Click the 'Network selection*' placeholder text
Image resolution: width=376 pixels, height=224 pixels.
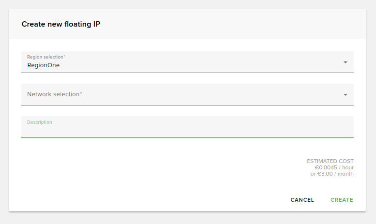55,94
